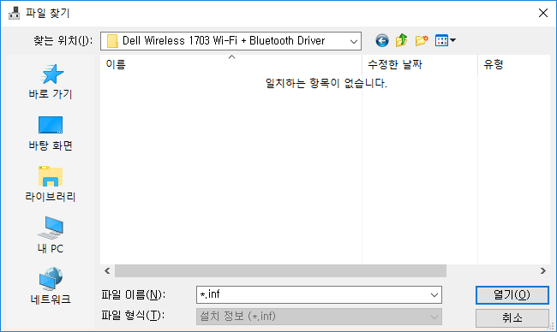The height and width of the screenshot is (332, 557).
Task: Open the disabled 파일 형식 dropdown
Action: point(319,317)
